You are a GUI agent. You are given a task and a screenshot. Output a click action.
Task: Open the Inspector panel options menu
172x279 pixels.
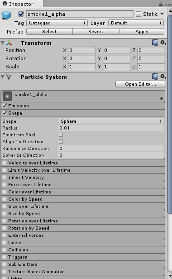click(x=168, y=5)
